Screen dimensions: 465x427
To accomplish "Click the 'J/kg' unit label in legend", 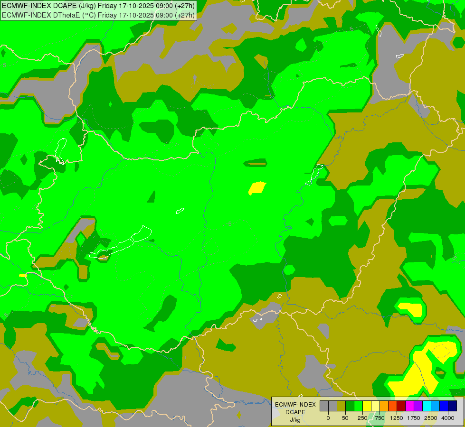I will pyautogui.click(x=295, y=420).
